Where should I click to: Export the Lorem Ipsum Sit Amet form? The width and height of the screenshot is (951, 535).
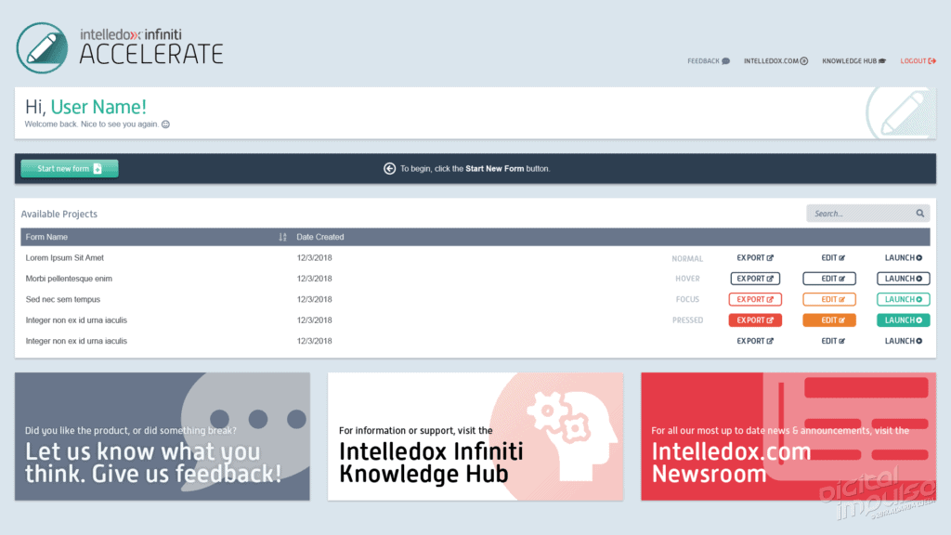(755, 258)
